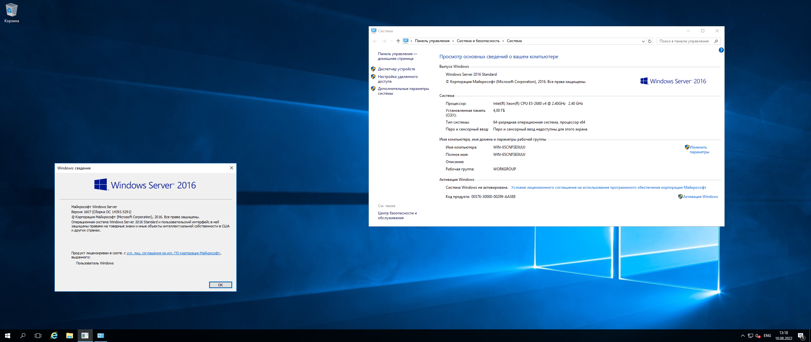
Task: Open recent locations dropdown arrow
Action: 392,41
